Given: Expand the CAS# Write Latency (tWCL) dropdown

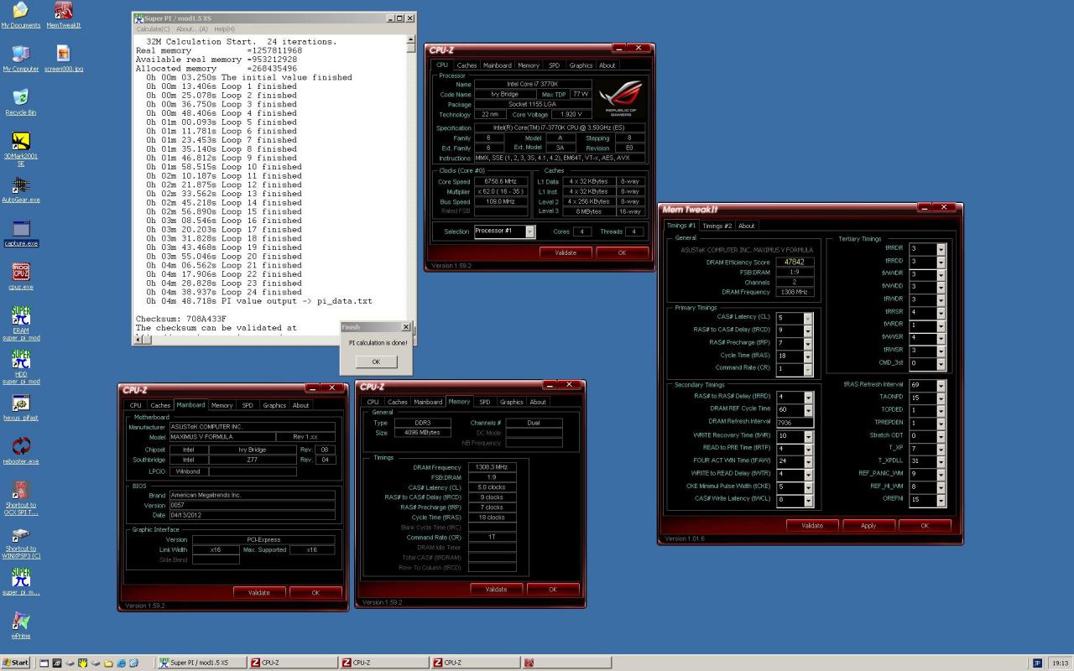Looking at the screenshot, I should click(807, 500).
